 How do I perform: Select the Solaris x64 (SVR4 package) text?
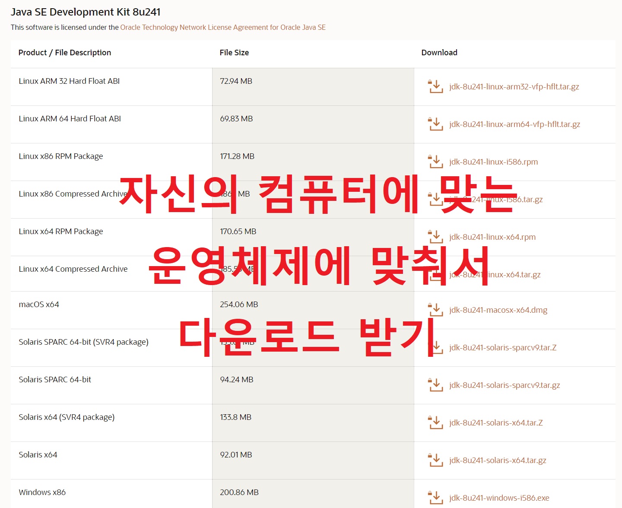[67, 417]
